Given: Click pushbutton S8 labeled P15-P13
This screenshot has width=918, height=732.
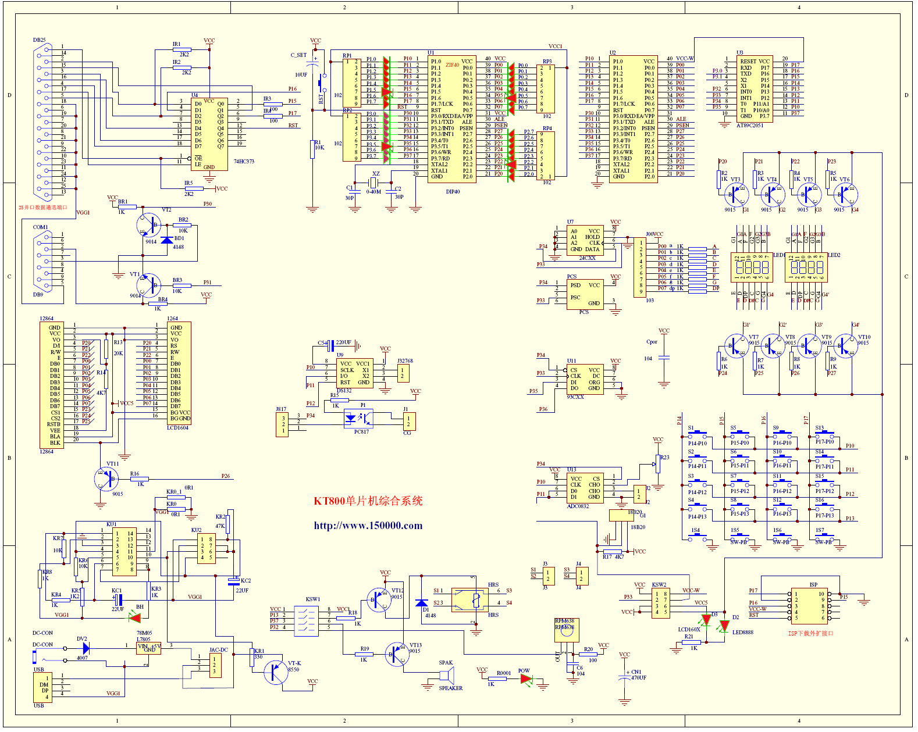Looking at the screenshot, I should (x=739, y=508).
